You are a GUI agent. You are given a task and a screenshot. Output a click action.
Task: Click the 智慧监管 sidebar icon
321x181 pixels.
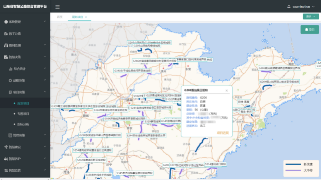click(6, 170)
